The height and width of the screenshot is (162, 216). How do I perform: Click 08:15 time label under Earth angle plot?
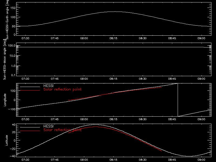[x=113, y=38]
